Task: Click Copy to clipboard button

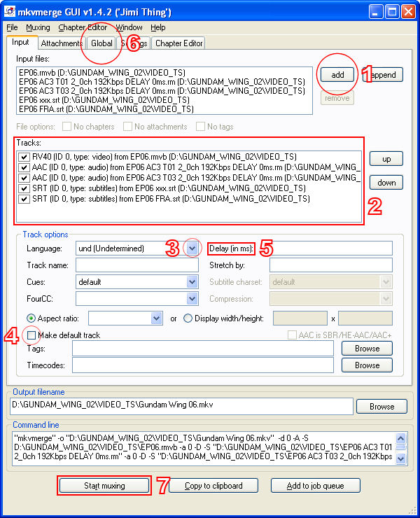Action: click(213, 486)
